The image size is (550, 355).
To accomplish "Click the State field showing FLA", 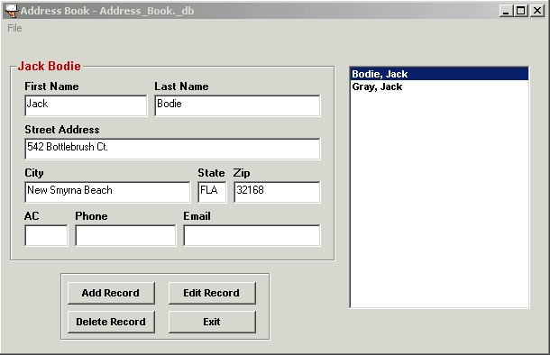I will [212, 192].
